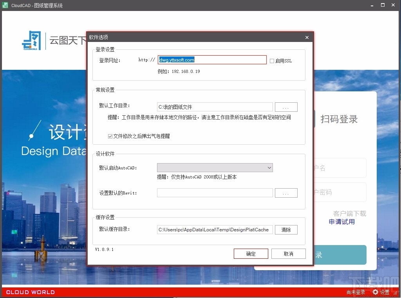Open the work directory browse (...) picker
Screen dimensions: 401x298
[x=286, y=107]
